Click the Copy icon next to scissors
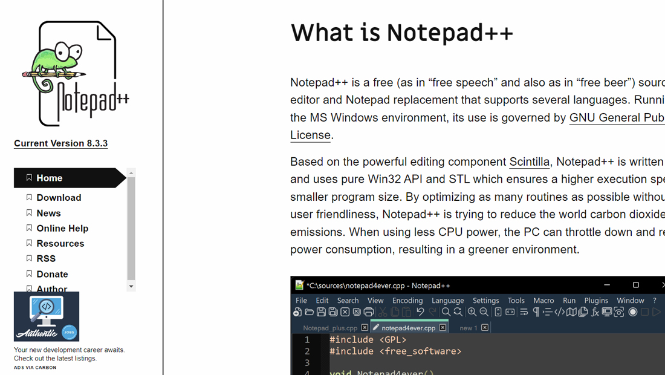 [x=394, y=312]
